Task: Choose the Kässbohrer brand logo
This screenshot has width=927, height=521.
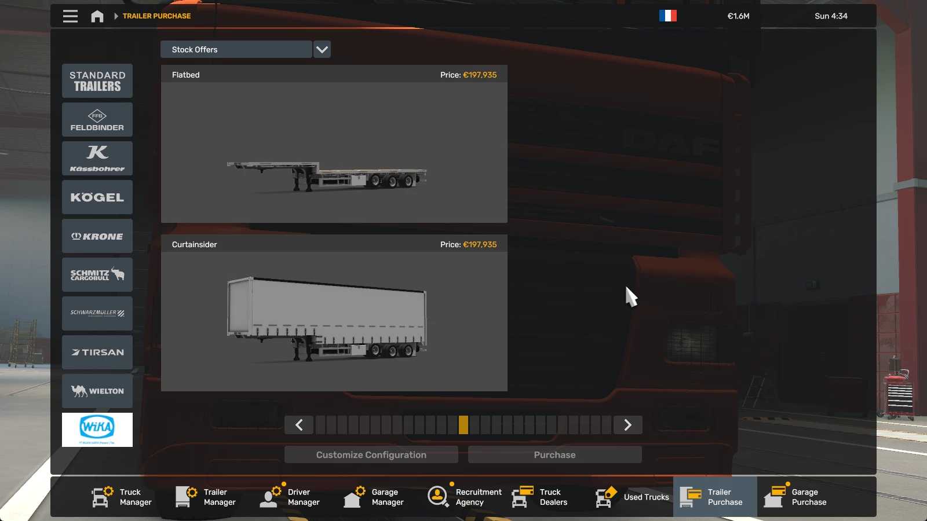Action: (97, 159)
